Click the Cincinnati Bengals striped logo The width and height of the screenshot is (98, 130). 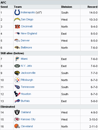17,27
